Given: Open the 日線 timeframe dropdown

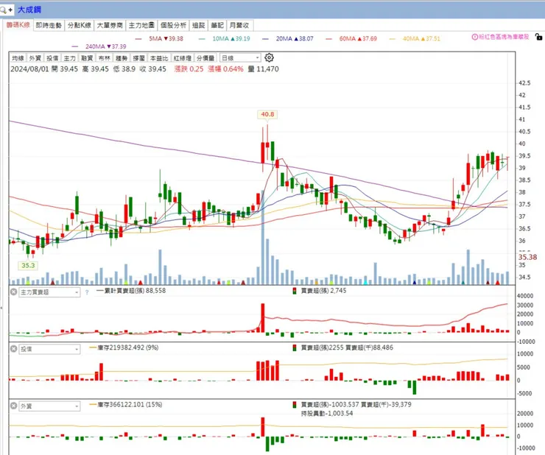Looking at the screenshot, I should pos(240,58).
